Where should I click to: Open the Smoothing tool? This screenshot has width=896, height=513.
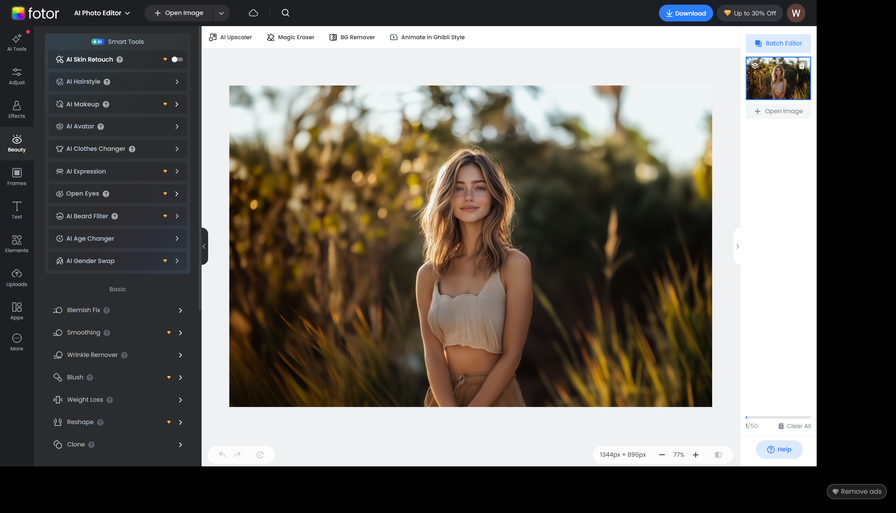point(117,333)
